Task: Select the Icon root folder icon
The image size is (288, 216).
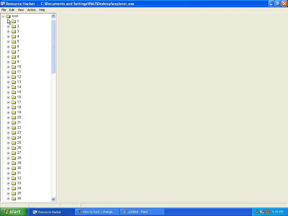Action: (8, 16)
